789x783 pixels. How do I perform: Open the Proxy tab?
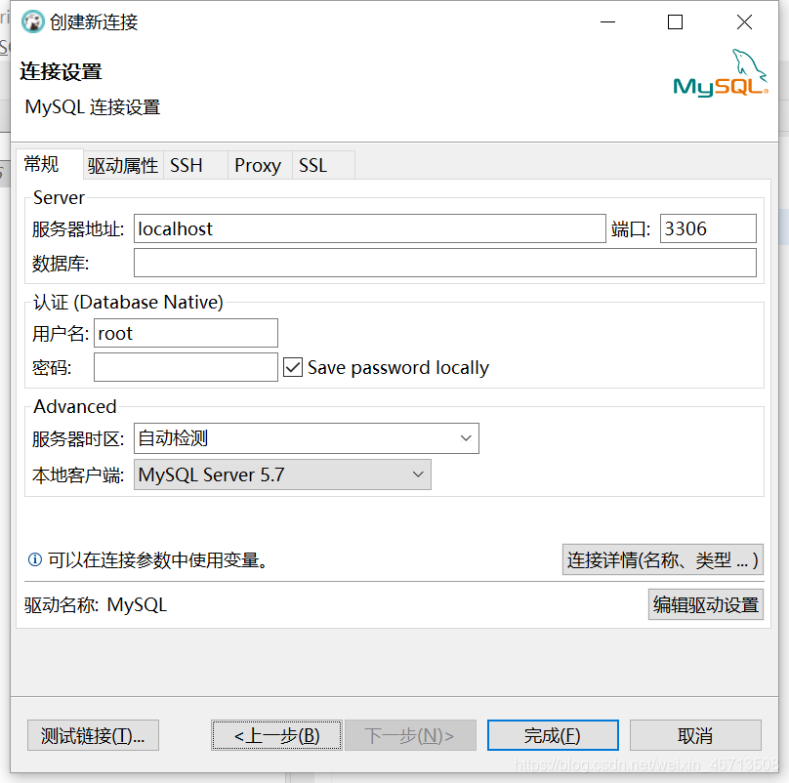point(260,165)
